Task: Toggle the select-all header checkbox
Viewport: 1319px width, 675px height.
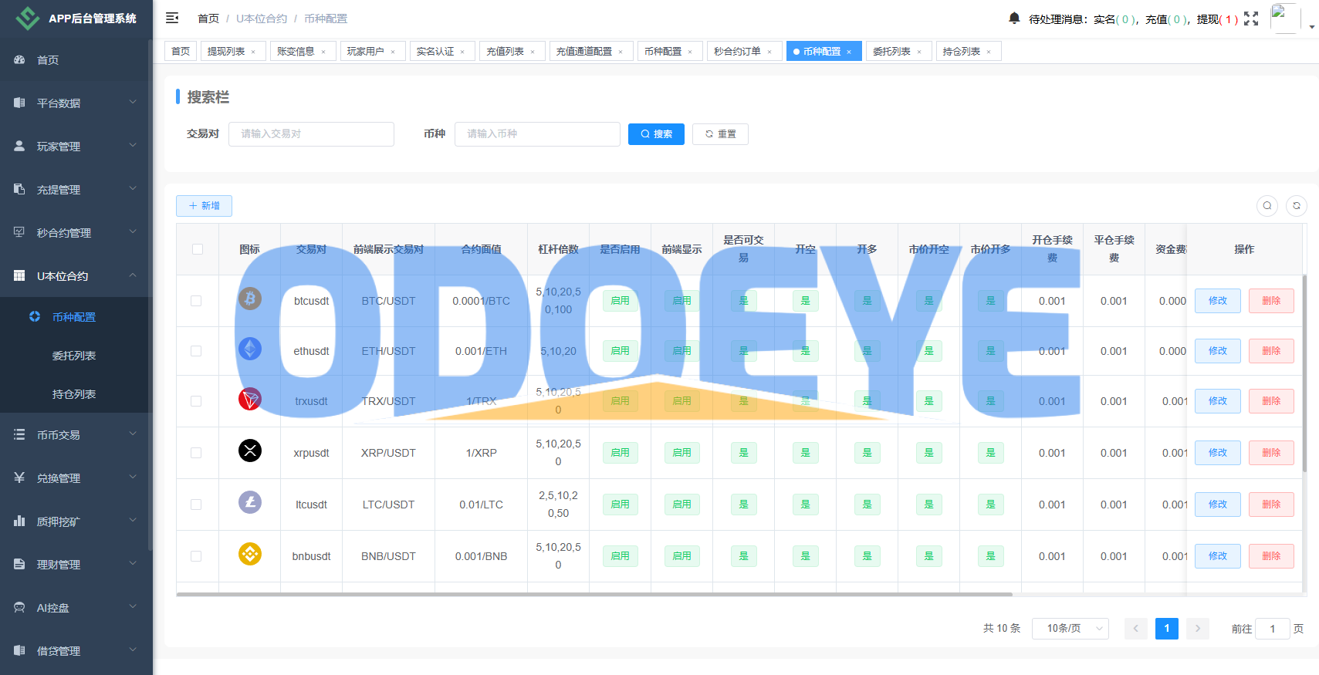Action: (x=198, y=249)
